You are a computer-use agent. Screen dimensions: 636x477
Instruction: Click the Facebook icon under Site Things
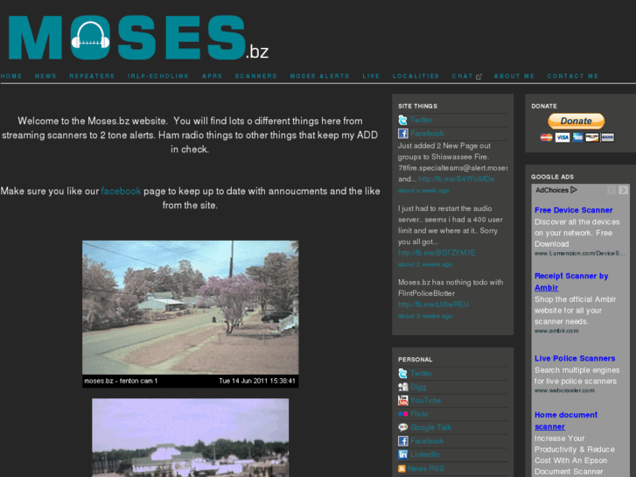click(402, 133)
